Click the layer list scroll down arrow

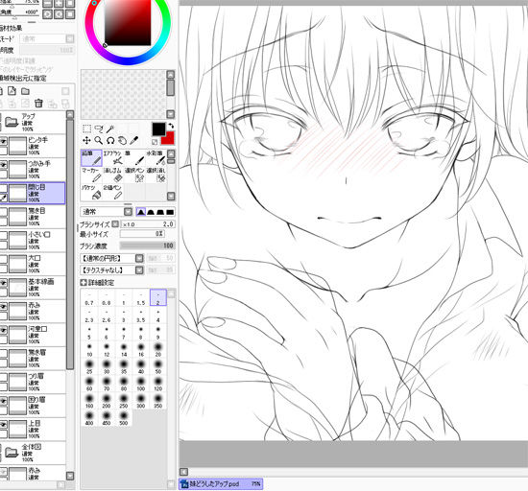click(70, 476)
